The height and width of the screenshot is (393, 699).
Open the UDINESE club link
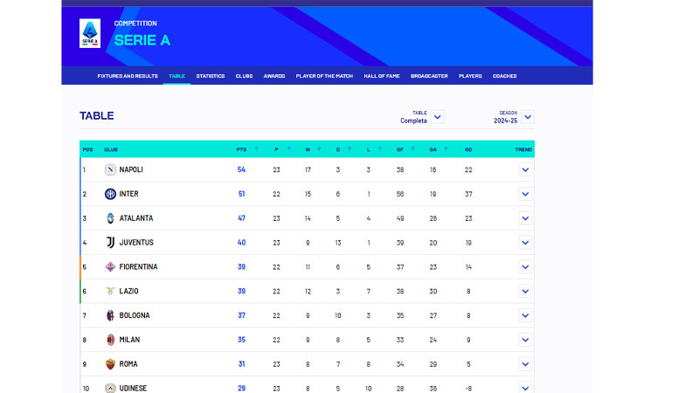(x=133, y=388)
